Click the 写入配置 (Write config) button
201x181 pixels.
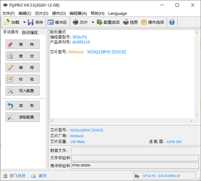pyautogui.click(x=23, y=91)
